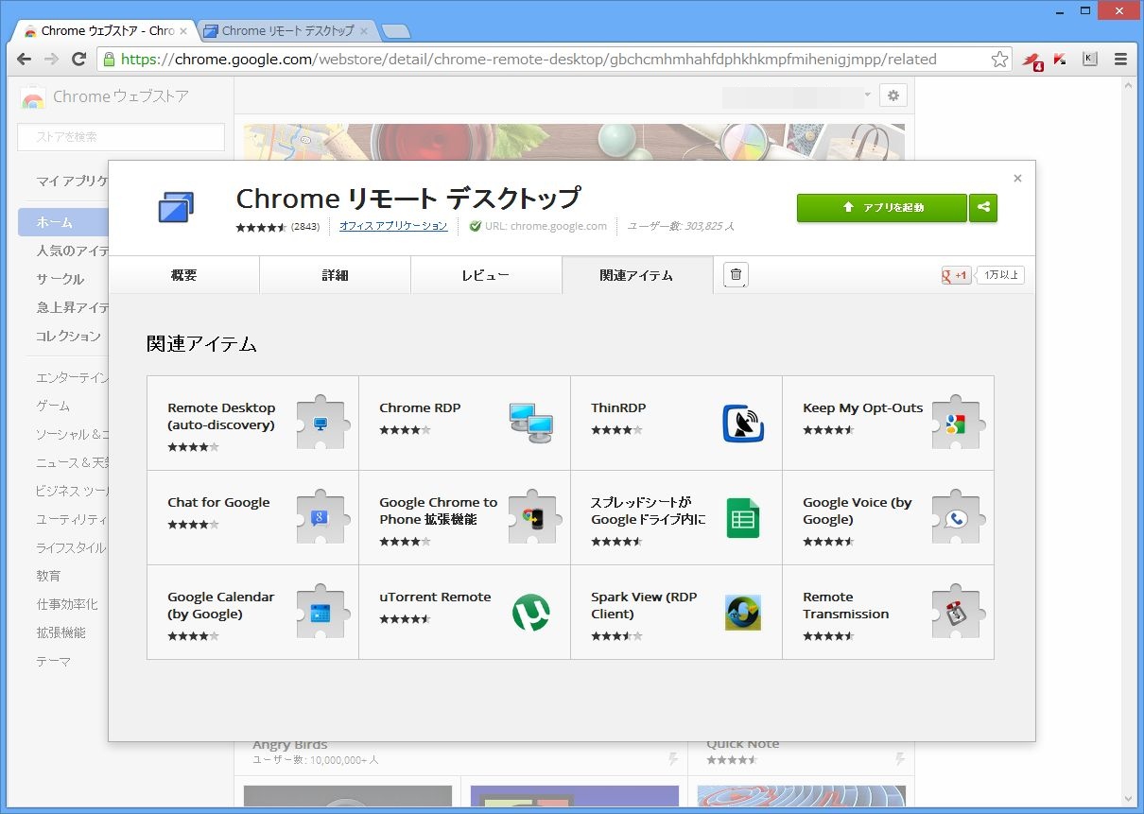Click the trash can remove icon
The height and width of the screenshot is (814, 1144).
[736, 275]
